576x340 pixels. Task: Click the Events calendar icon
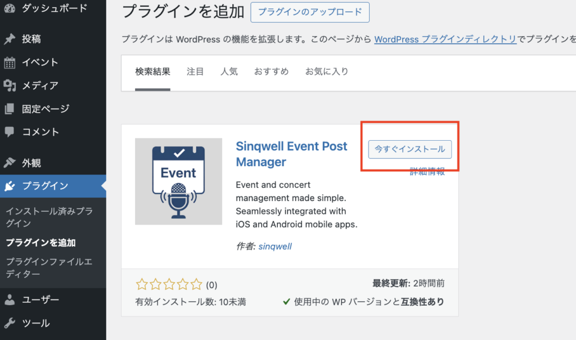coord(10,62)
